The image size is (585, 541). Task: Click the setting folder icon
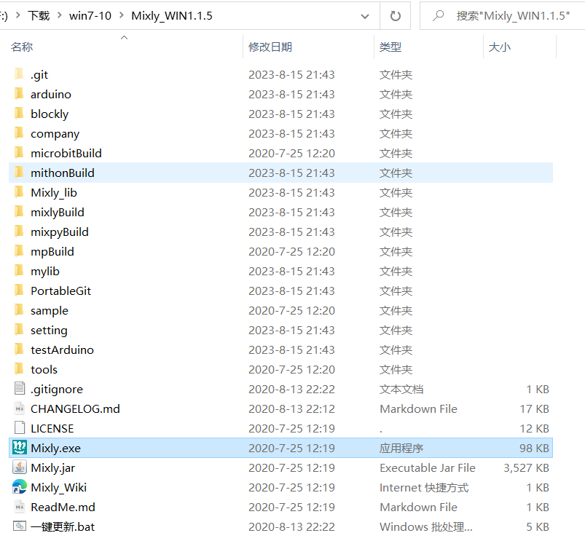(19, 330)
